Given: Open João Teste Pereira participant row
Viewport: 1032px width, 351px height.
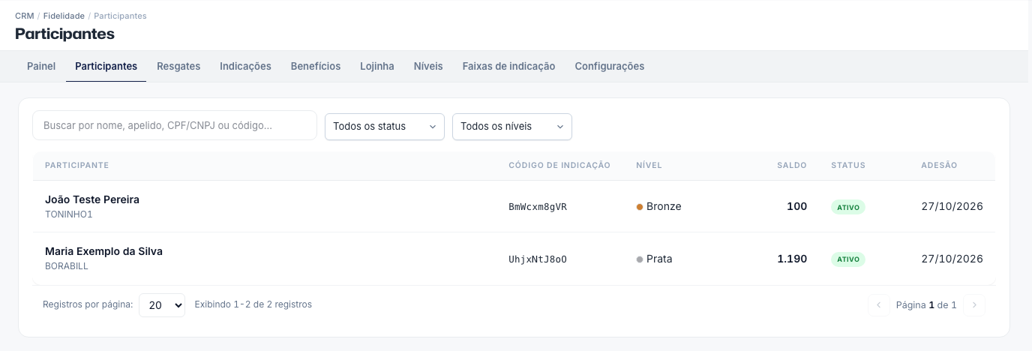Looking at the screenshot, I should (514, 207).
